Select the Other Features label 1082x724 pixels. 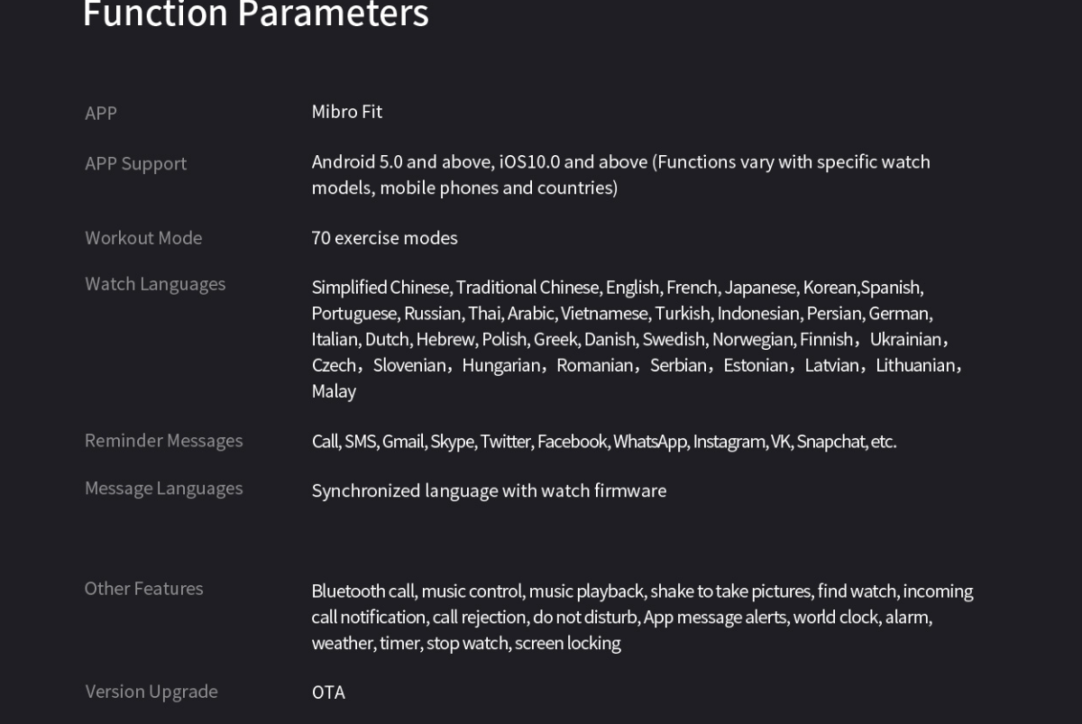click(x=144, y=588)
